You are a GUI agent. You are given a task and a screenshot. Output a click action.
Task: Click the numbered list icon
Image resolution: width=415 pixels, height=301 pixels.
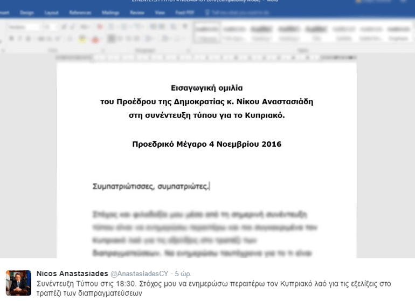(x=124, y=26)
